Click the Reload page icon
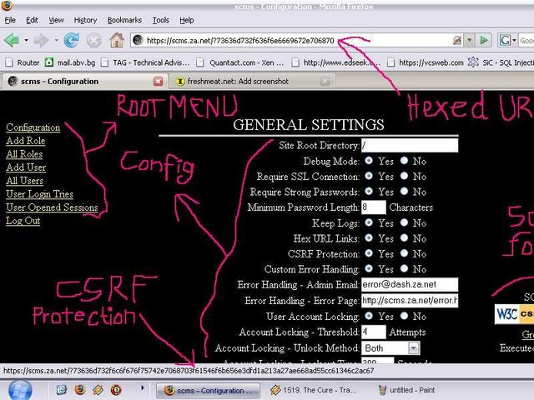 [x=72, y=39]
